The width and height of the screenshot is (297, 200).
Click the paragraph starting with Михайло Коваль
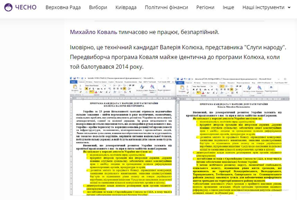pyautogui.click(x=144, y=32)
